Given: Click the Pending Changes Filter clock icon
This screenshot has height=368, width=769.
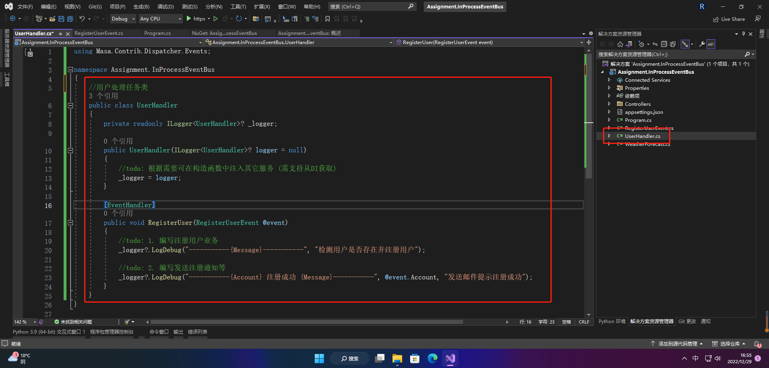Looking at the screenshot, I should 642,44.
